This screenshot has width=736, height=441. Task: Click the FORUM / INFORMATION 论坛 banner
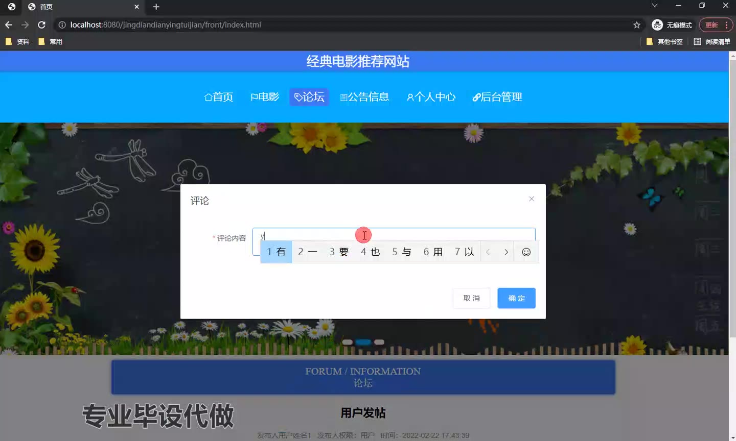[363, 377]
